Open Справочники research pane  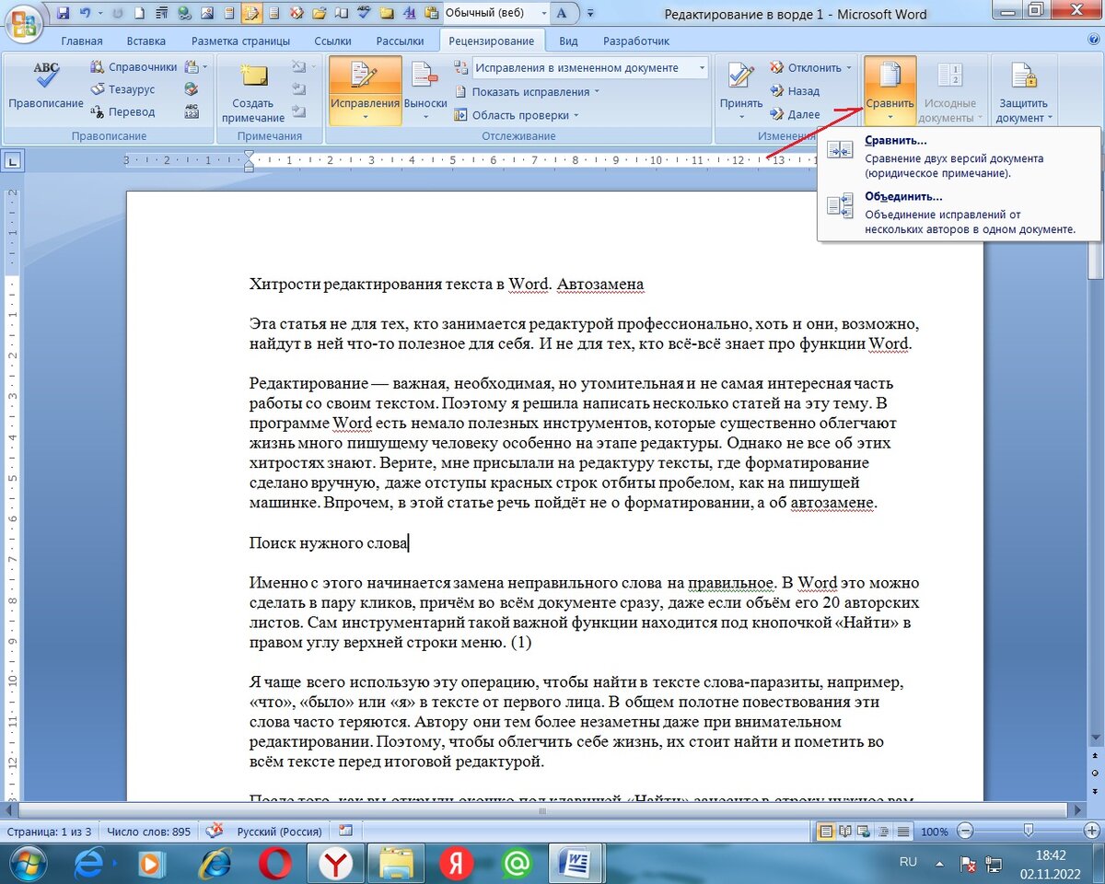point(134,67)
